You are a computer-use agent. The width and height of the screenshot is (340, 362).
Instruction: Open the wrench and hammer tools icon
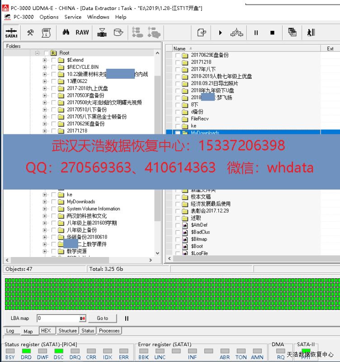point(30,33)
